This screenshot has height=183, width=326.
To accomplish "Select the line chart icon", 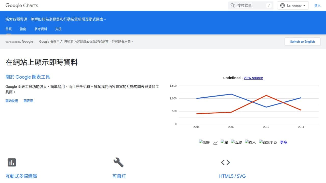I will click(x=215, y=143).
